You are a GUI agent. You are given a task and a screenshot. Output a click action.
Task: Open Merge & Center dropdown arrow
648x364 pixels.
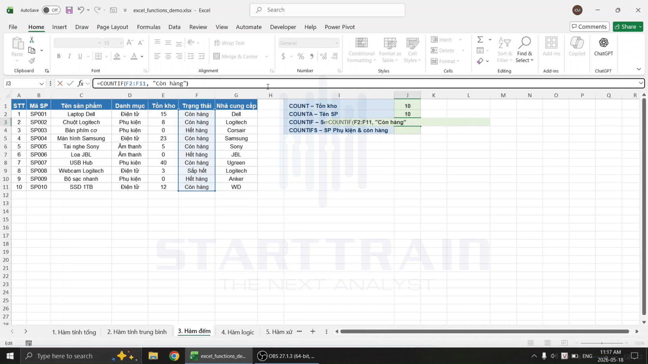tap(266, 56)
